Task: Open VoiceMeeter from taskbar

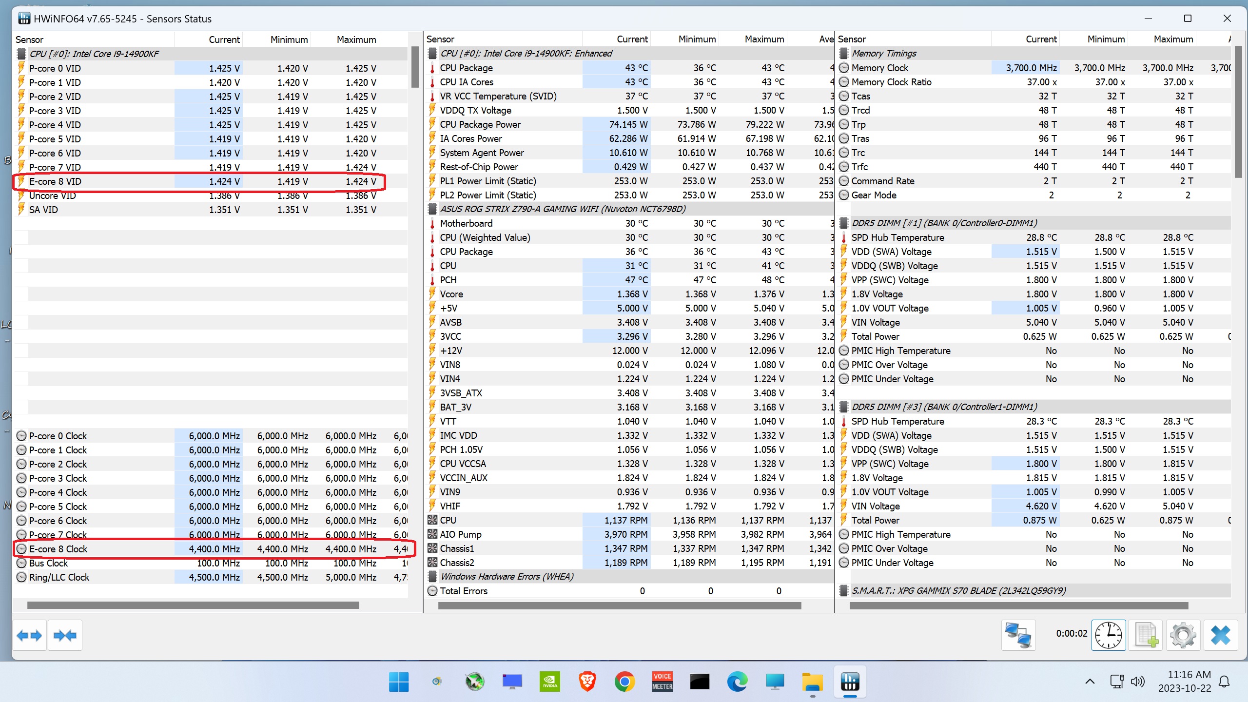Action: (x=663, y=682)
